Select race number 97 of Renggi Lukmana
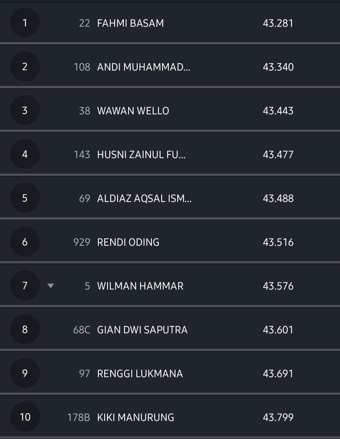 click(x=84, y=374)
